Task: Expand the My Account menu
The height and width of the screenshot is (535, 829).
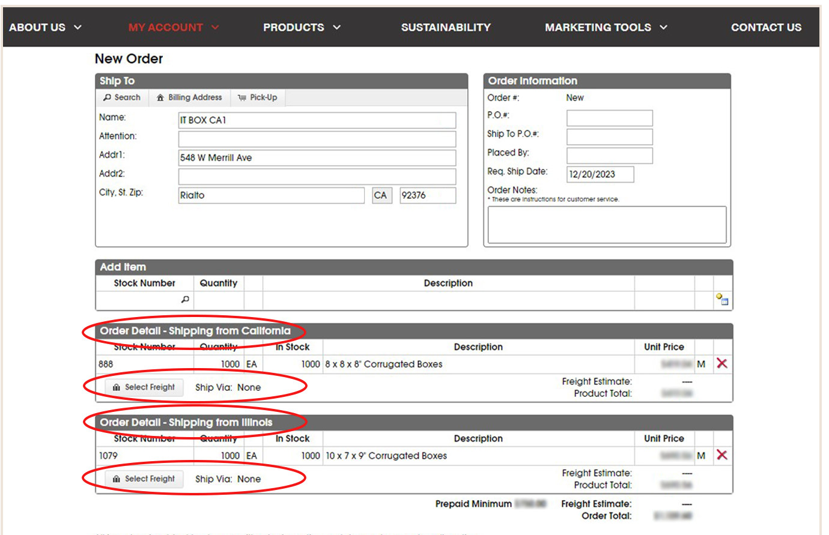Action: point(174,27)
